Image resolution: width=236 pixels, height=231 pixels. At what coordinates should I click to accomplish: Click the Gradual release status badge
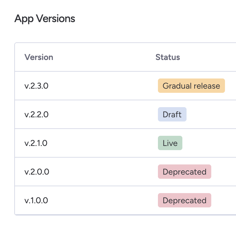coord(191,86)
